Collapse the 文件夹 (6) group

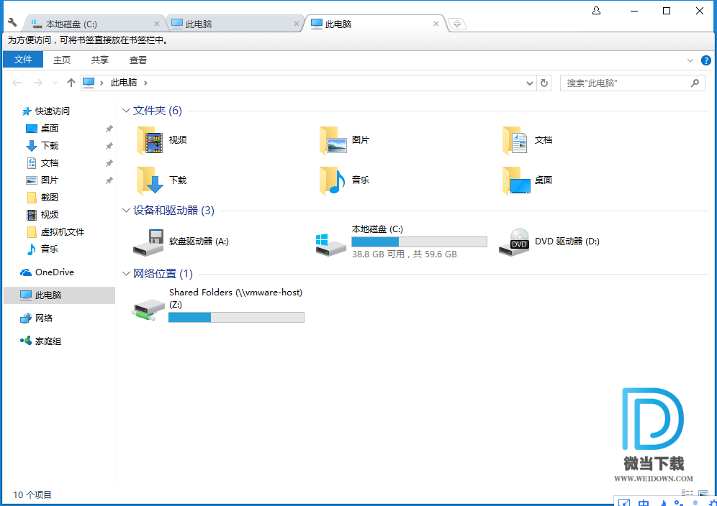pyautogui.click(x=126, y=111)
